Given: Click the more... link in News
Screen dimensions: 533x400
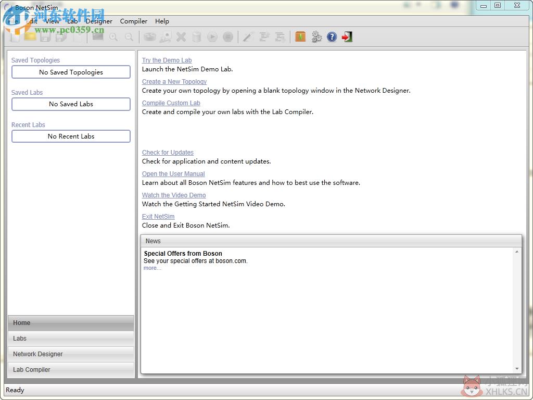Looking at the screenshot, I should point(152,268).
